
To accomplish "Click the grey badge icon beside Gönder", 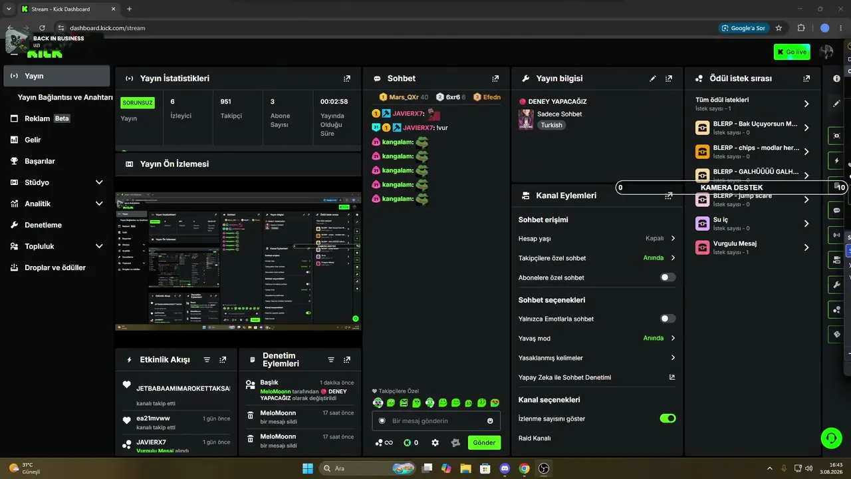I will pos(455,442).
